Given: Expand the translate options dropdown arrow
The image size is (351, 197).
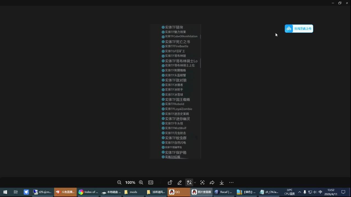Looking at the screenshot, I should point(195,182).
